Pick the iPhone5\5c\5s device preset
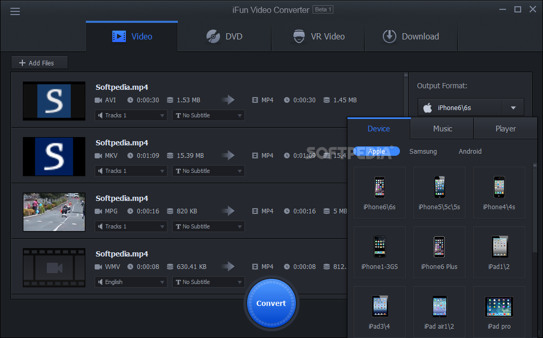This screenshot has height=338, width=543. (x=439, y=193)
